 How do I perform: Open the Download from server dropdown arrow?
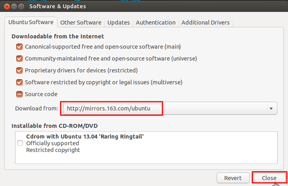[x=271, y=108]
